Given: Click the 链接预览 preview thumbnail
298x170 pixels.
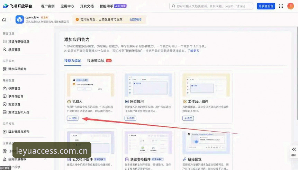Looking at the screenshot, I should 206,143.
